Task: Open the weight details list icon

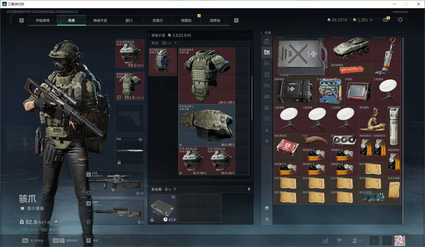Action: 56,221
